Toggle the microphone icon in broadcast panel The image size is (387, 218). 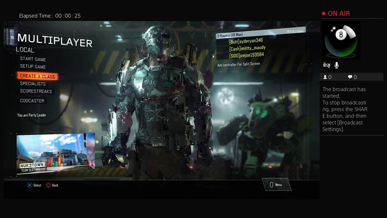point(337,65)
